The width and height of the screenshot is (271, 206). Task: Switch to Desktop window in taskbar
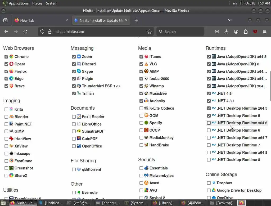(221, 203)
